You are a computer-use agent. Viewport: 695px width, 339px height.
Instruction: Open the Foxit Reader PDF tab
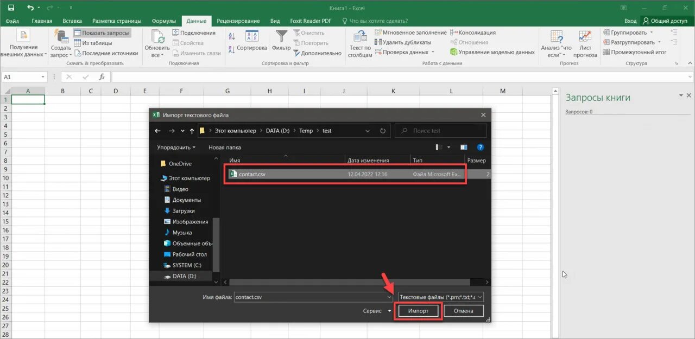pos(311,21)
